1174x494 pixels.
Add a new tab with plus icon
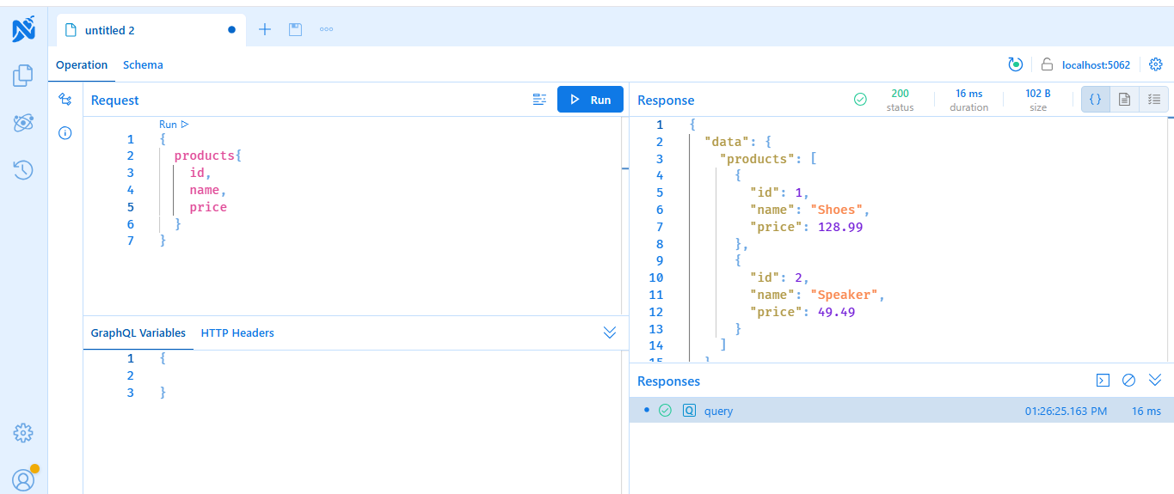click(265, 29)
